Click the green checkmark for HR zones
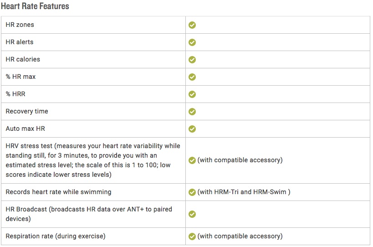This screenshot has width=373, height=247. pos(192,25)
